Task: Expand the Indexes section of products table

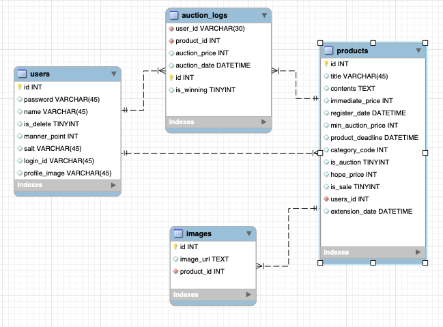Action: [418, 252]
